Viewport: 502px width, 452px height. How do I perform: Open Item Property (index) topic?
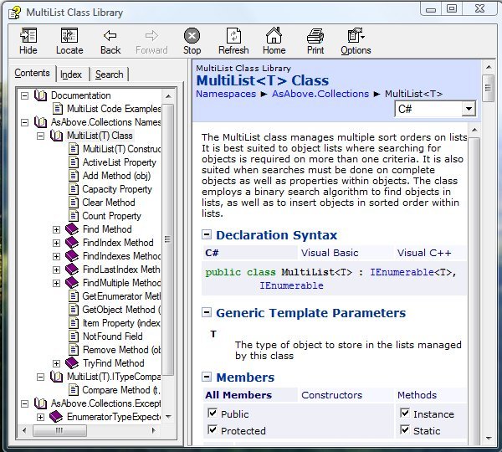coord(121,323)
